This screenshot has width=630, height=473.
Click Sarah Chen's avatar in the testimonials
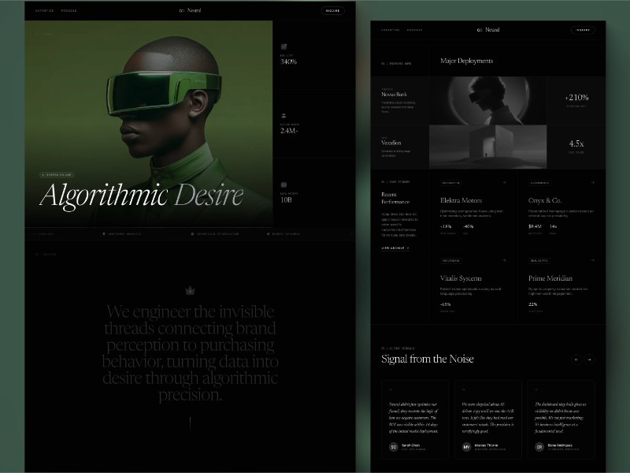tap(393, 448)
